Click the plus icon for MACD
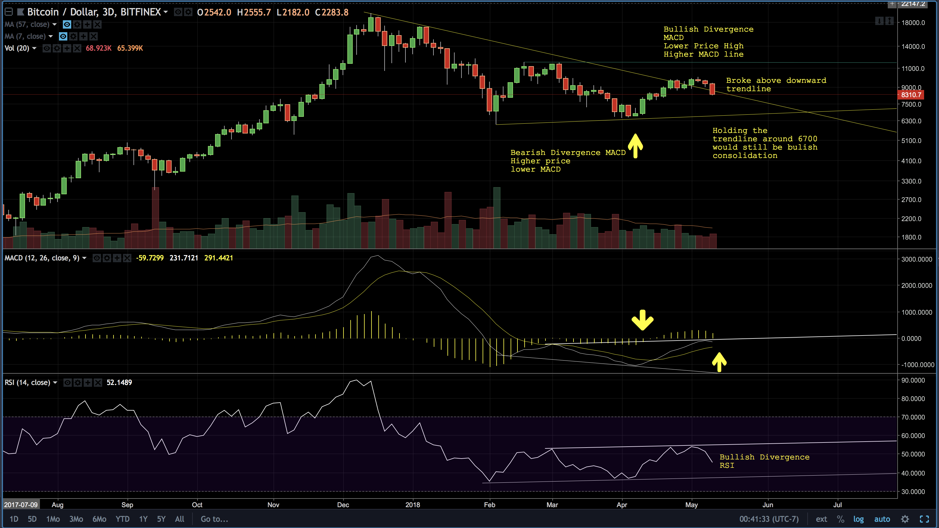Screen dimensions: 939x528 tap(117, 258)
